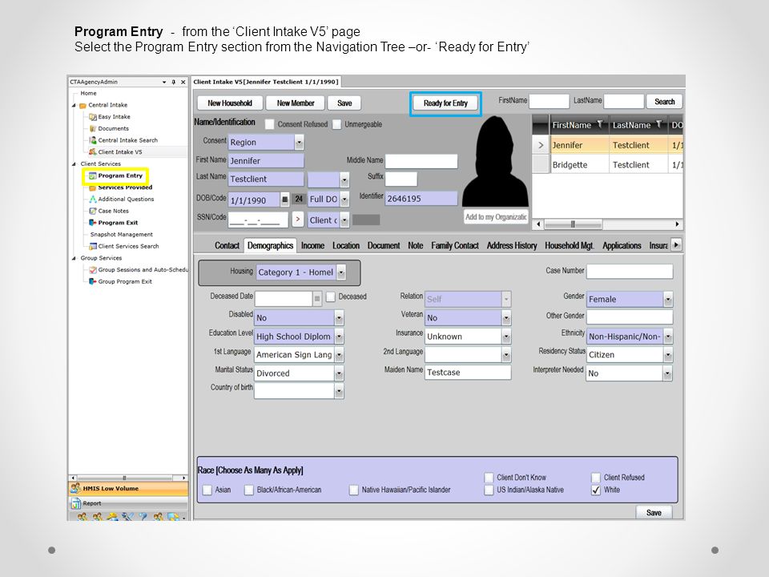Click the Program Entry checkmark icon
Image resolution: width=769 pixels, height=577 pixels.
pos(93,176)
